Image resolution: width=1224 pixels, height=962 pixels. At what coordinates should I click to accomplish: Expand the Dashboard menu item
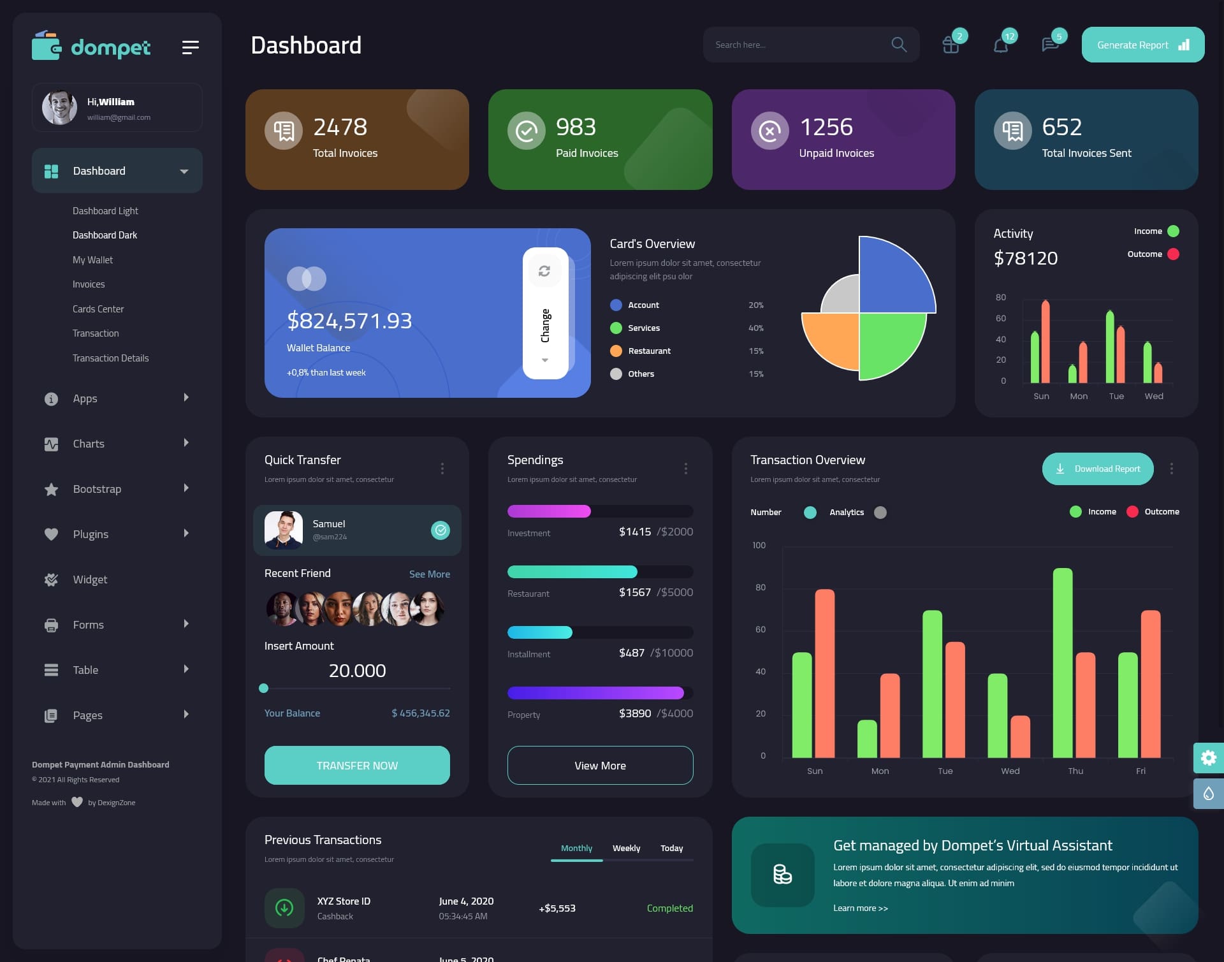[x=184, y=170]
